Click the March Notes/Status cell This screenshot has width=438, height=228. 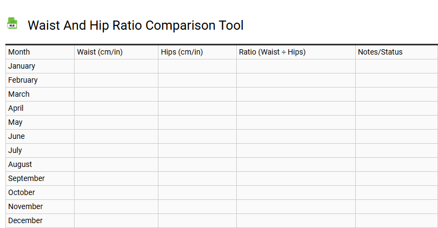coord(397,95)
